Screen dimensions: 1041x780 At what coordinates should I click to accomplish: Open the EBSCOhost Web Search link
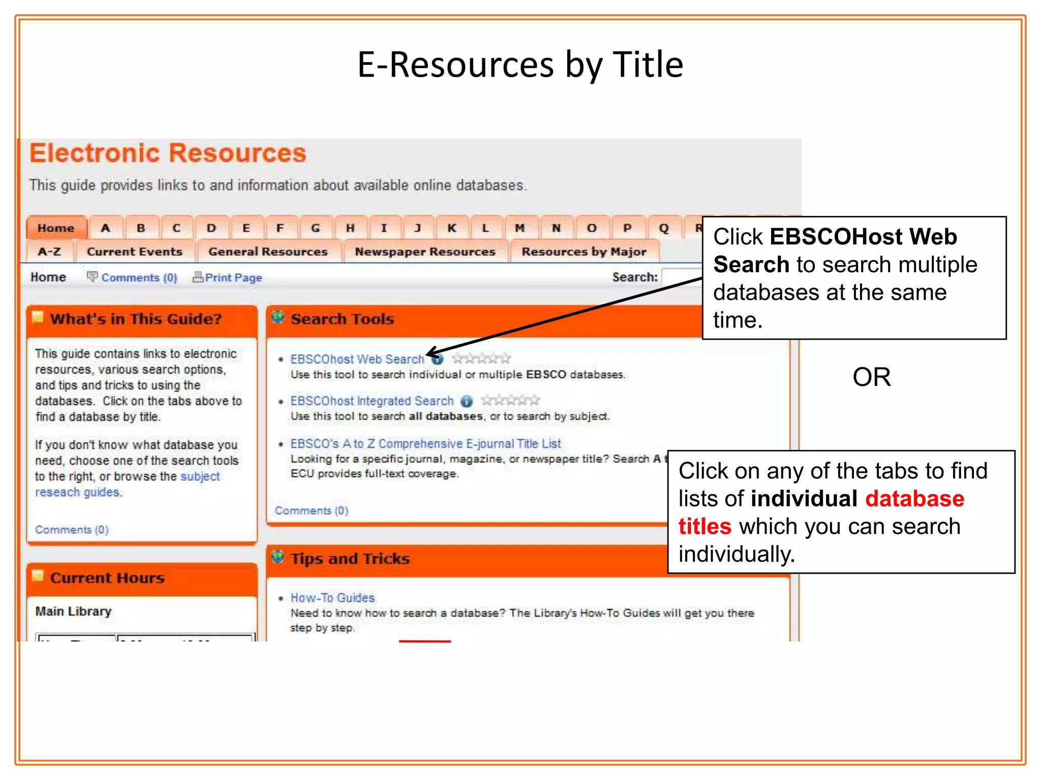pyautogui.click(x=357, y=359)
